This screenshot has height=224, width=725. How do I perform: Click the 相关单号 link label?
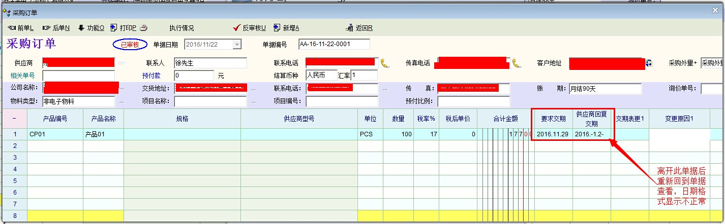click(x=23, y=76)
